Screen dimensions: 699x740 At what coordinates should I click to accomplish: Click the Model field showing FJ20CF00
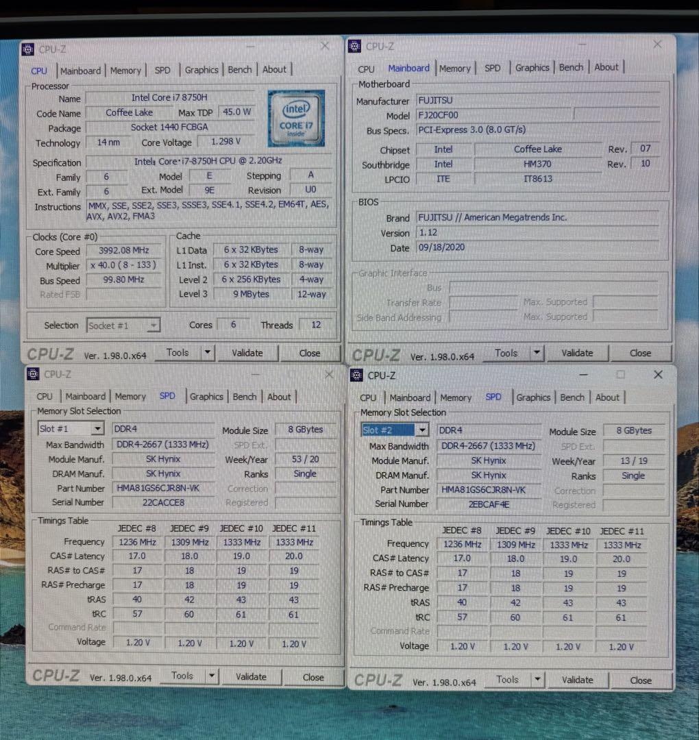[x=493, y=115]
